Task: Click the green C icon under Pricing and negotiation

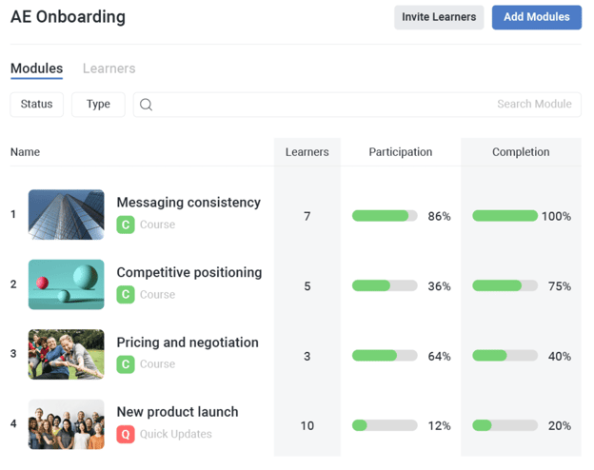Action: pyautogui.click(x=126, y=364)
